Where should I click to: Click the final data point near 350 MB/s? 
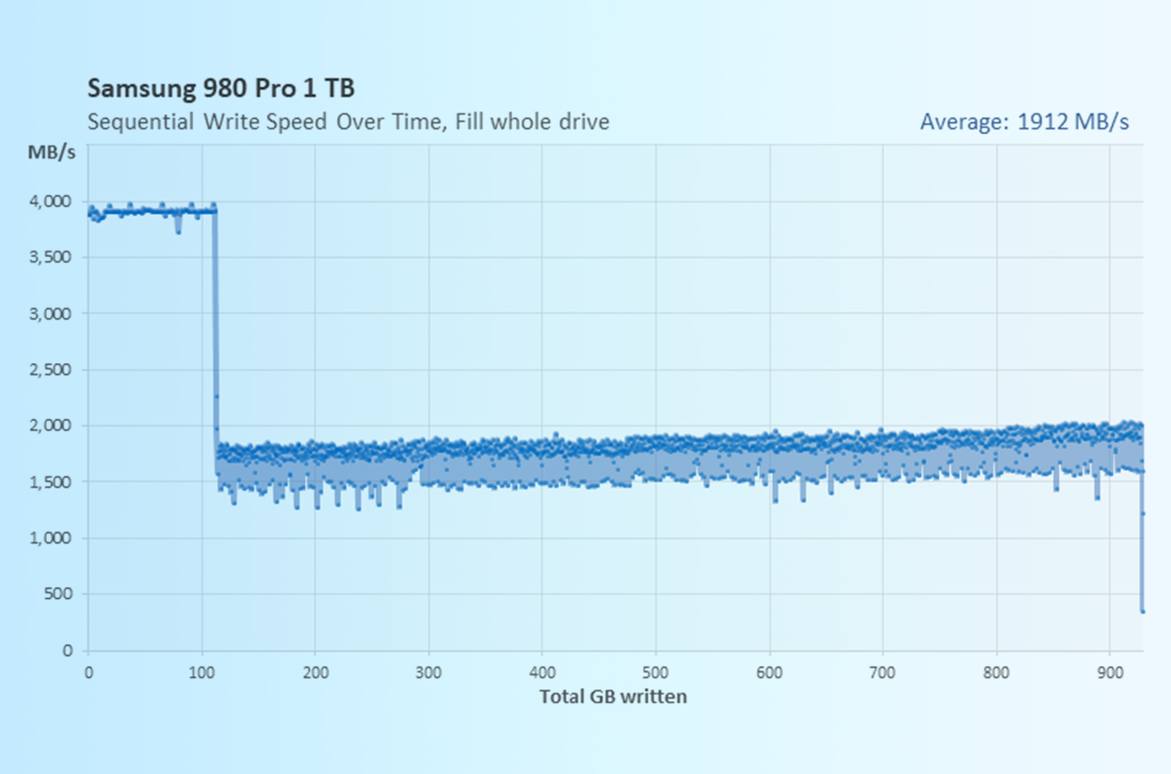1142,611
